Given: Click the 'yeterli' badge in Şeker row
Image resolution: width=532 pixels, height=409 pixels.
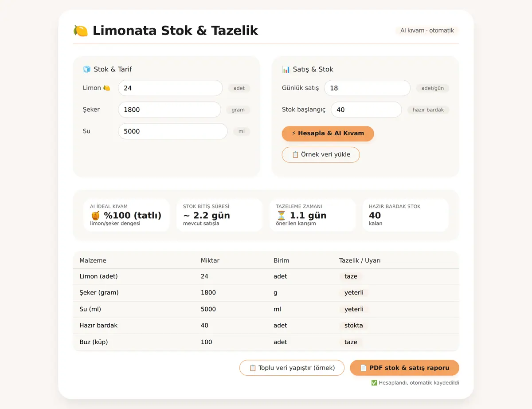Looking at the screenshot, I should point(354,293).
